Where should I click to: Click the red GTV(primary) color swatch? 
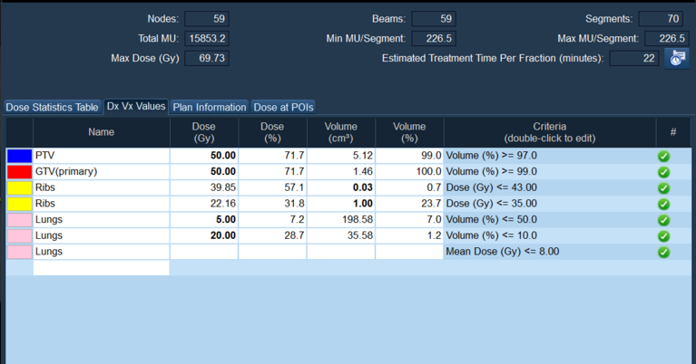[19, 172]
